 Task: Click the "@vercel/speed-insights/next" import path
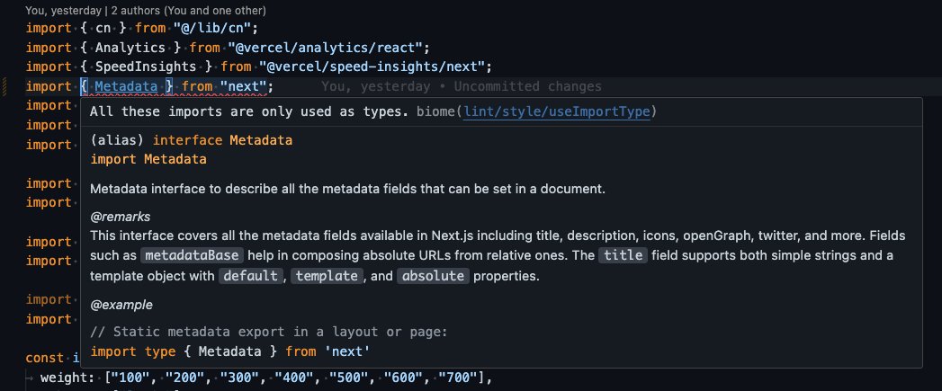pyautogui.click(x=372, y=67)
